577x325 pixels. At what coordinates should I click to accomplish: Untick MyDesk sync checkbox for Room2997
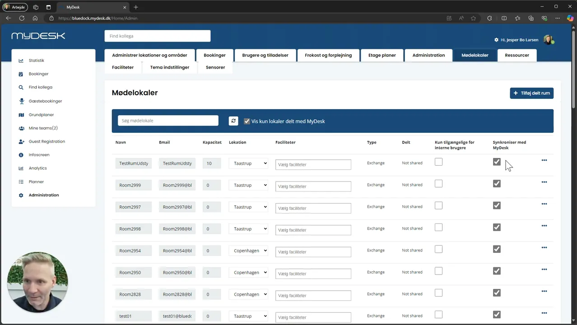click(497, 205)
